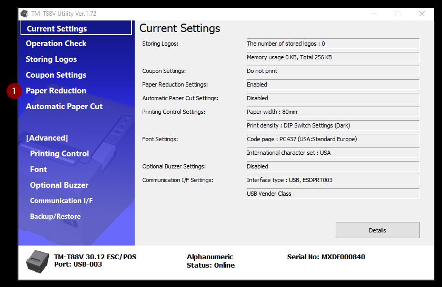442x287 pixels.
Task: Click the printer icon in status bar
Action: pyautogui.click(x=37, y=261)
